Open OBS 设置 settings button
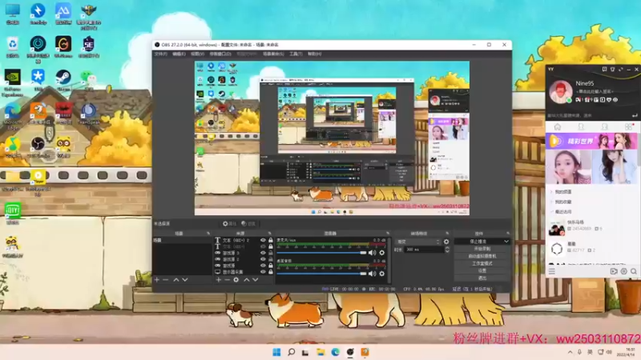Screen dimensions: 641x360 coord(482,270)
